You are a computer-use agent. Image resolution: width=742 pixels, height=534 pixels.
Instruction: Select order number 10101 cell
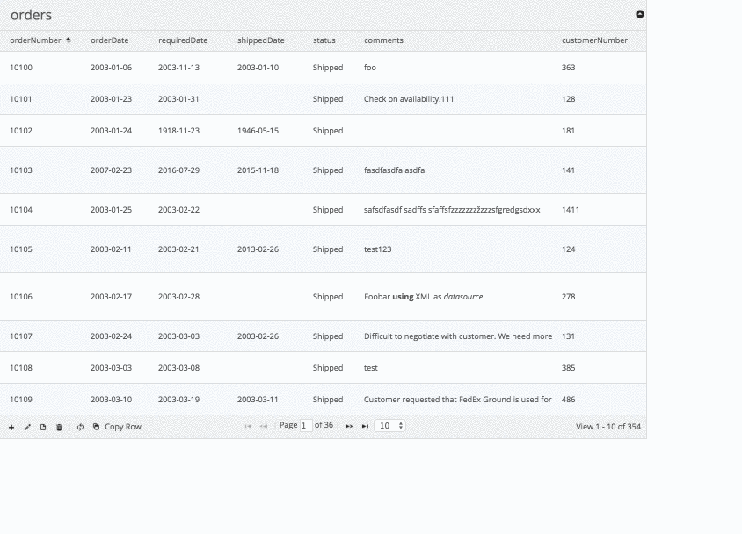[x=21, y=99]
